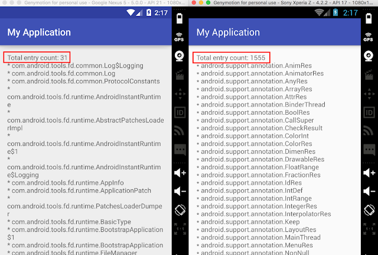Open camera widget in Nexus 5 window
This screenshot has width=378, height=255.
coord(180,56)
